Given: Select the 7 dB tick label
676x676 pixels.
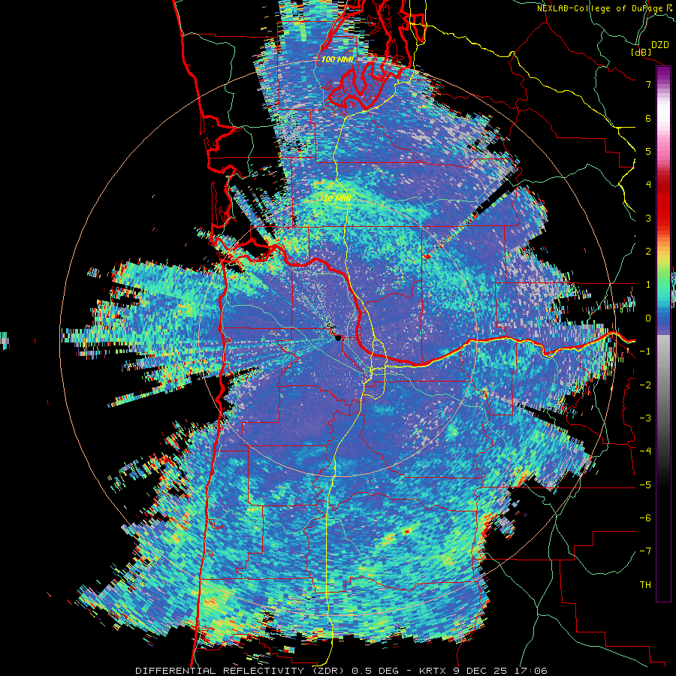Looking at the screenshot, I should point(648,84).
